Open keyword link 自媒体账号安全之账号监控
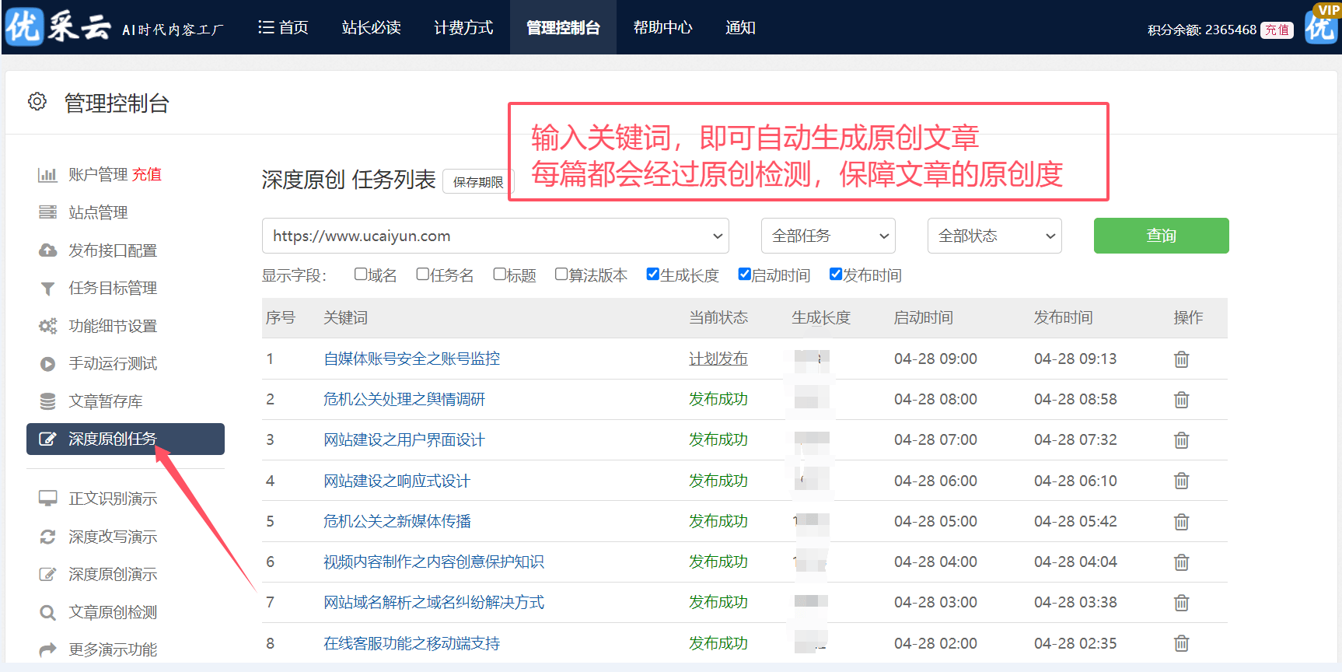 click(411, 359)
